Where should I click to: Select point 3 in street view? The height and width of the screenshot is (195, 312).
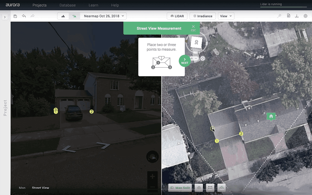point(55,110)
